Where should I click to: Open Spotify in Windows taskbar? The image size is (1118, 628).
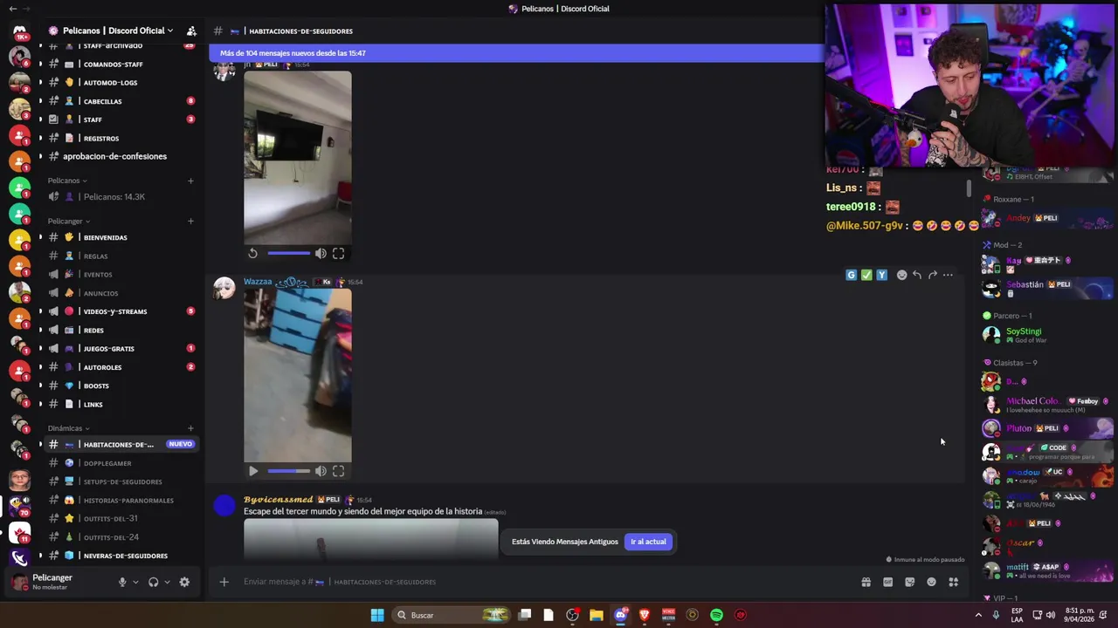716,615
